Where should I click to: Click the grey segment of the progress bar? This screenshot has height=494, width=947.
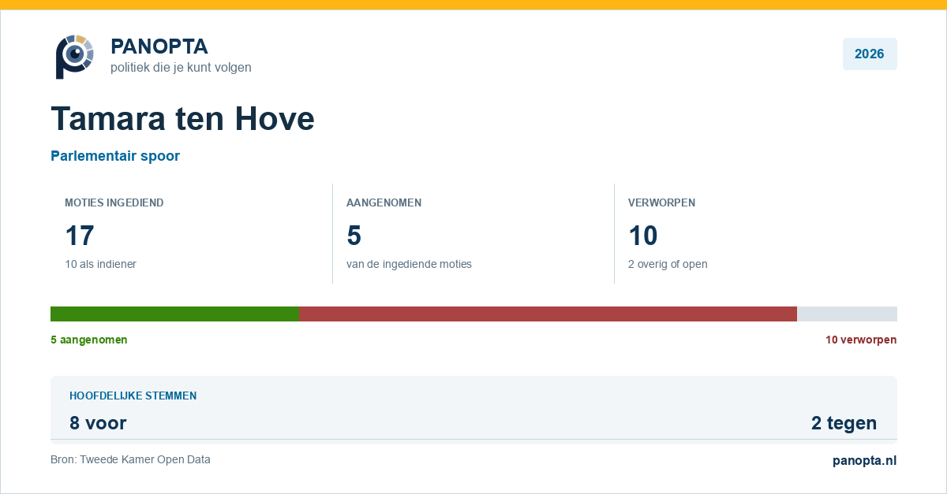point(847,314)
